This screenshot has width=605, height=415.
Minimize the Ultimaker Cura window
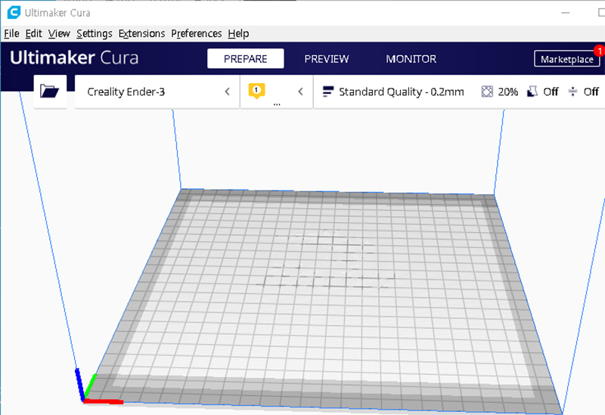(565, 13)
